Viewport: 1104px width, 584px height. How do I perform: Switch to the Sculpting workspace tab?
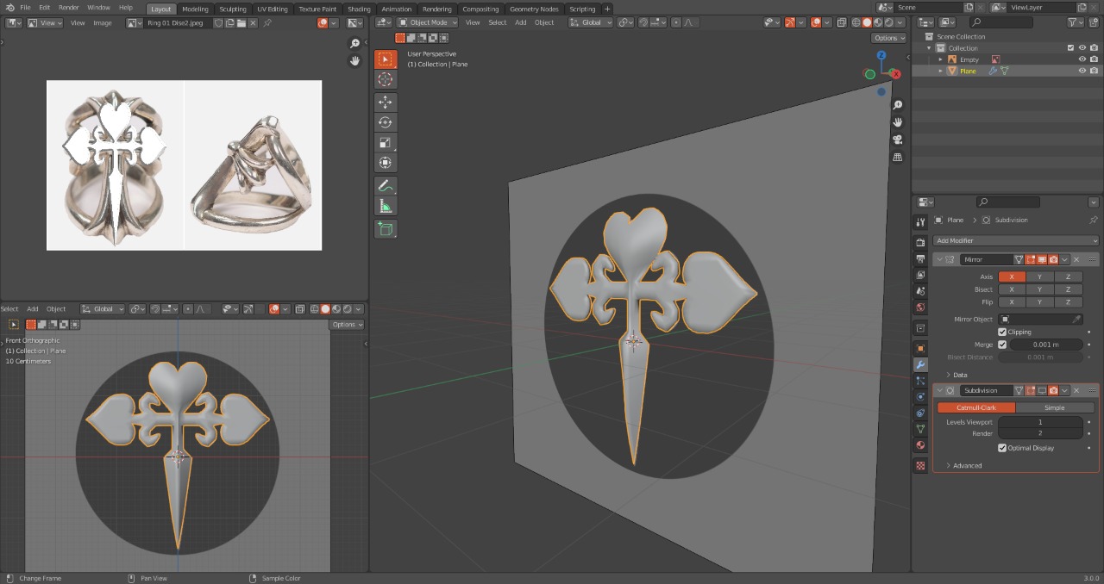click(x=233, y=9)
